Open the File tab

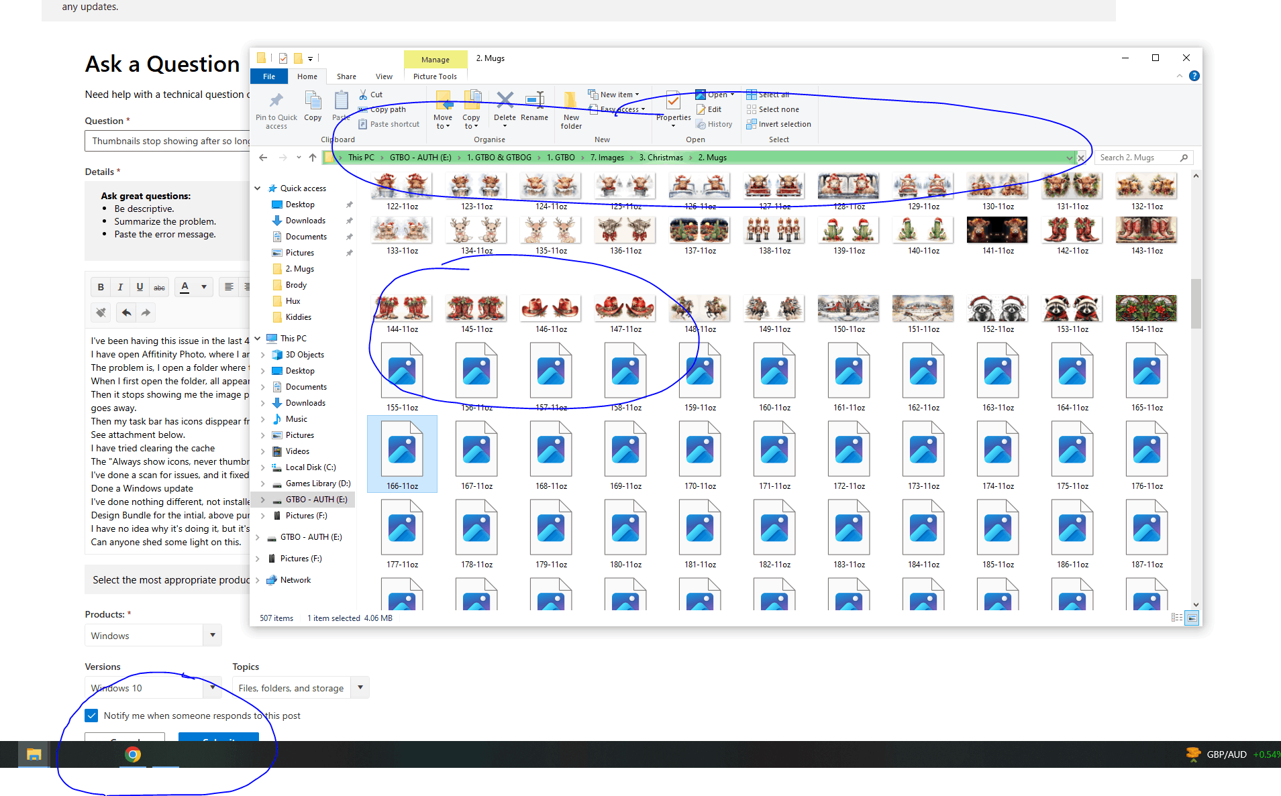tap(269, 76)
